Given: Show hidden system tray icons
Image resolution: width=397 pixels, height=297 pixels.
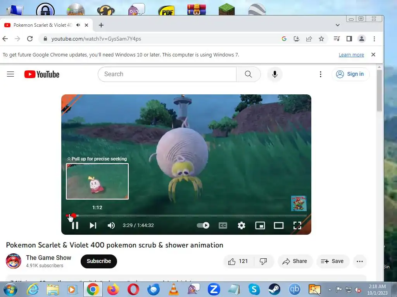Looking at the screenshot, I should pos(330,290).
